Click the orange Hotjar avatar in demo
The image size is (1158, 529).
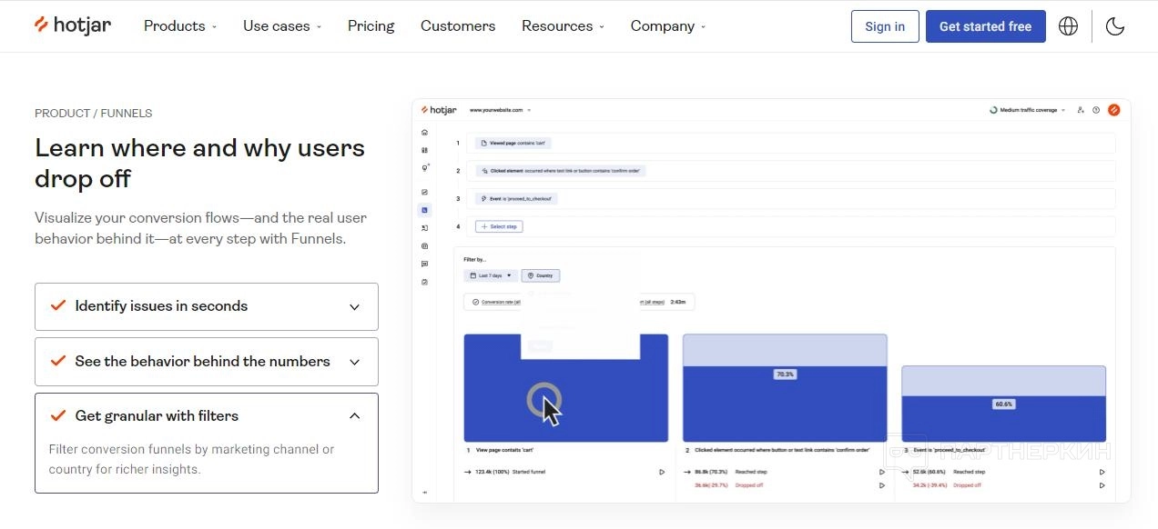click(1113, 110)
